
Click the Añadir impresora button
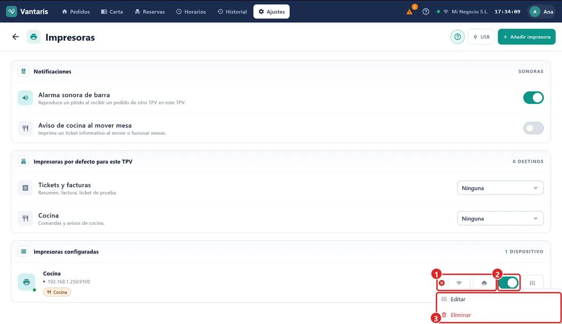coord(526,37)
